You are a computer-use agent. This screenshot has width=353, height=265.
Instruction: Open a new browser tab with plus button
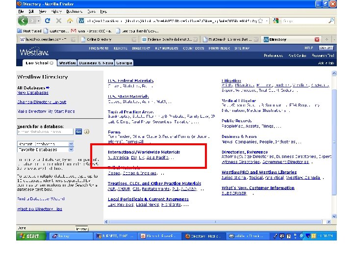pos(327,39)
